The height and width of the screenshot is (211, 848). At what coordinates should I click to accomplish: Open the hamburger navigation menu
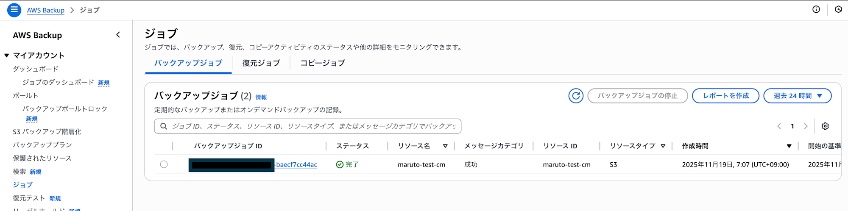(14, 10)
